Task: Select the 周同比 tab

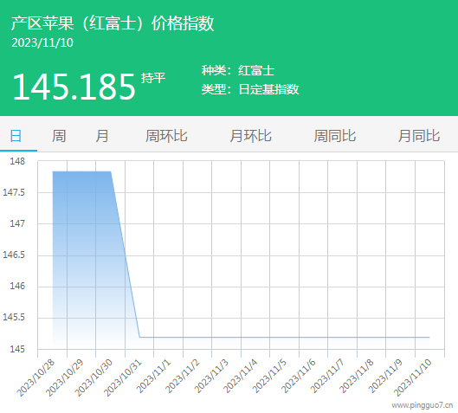Action: tap(335, 136)
